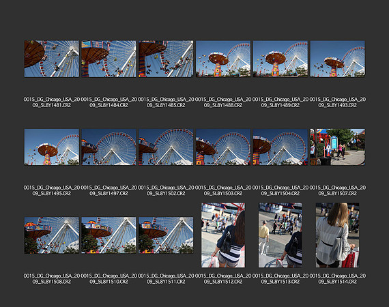
Task: Click the SL8Y1493.CR2 Ferris wheel thumbnail
Action: pyautogui.click(x=338, y=59)
